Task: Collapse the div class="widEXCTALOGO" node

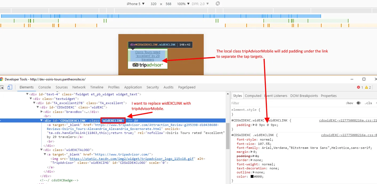Action: coord(41,150)
